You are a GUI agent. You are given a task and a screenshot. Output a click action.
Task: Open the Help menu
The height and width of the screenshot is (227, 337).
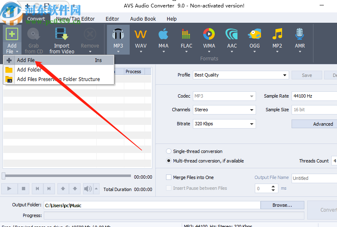pyautogui.click(x=171, y=19)
